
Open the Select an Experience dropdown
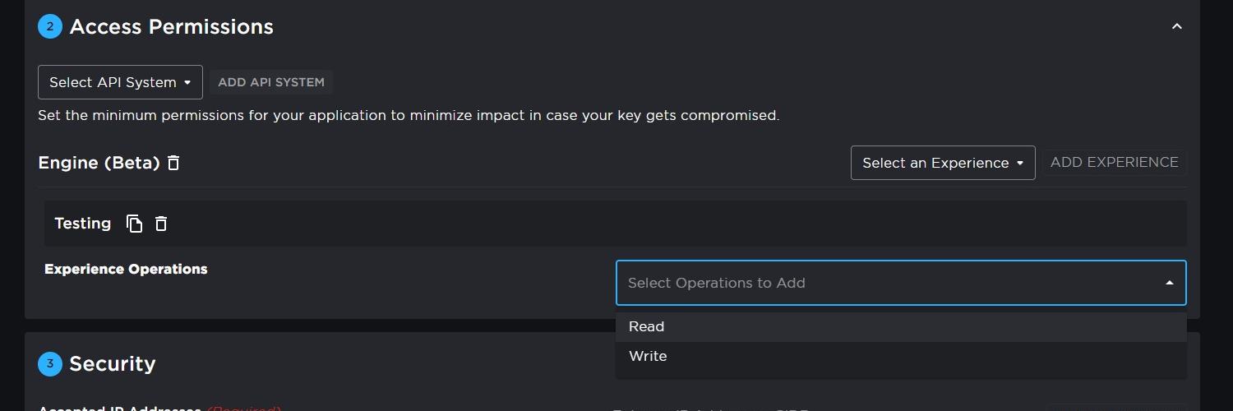click(942, 163)
